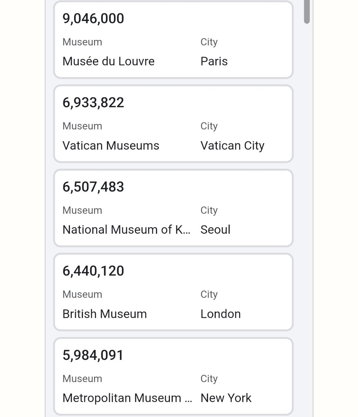
Task: Click the vertical scrollbar thumb
Action: pos(307,12)
